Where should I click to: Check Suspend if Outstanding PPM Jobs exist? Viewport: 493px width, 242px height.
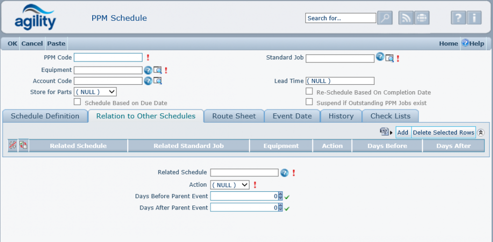[x=309, y=103]
